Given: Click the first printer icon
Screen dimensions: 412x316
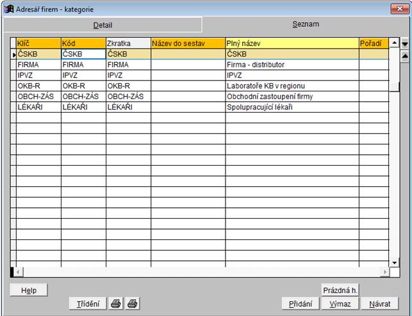Looking at the screenshot, I should click(x=117, y=304).
